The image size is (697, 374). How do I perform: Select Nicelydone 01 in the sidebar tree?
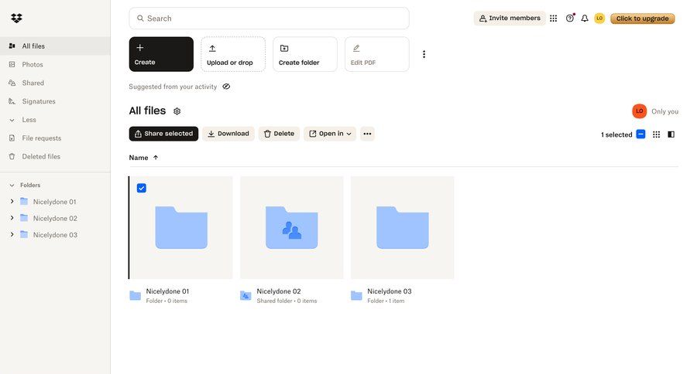point(55,202)
